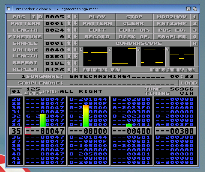Open the DISK OP. screen

[x=134, y=37]
